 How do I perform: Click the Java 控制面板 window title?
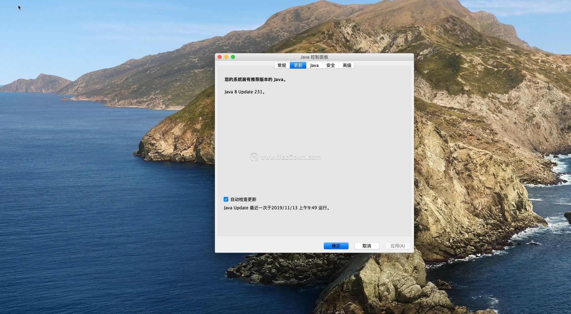click(x=314, y=57)
